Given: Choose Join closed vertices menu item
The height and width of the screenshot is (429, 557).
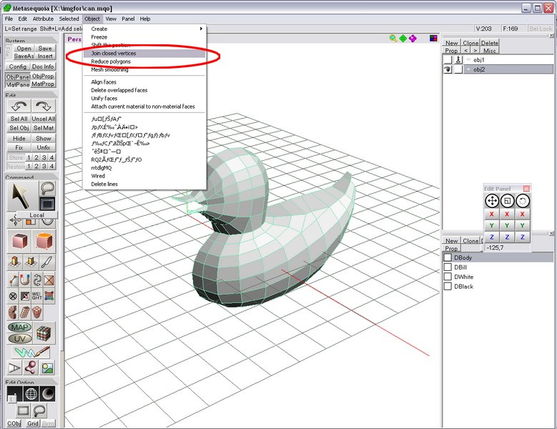Looking at the screenshot, I should tap(113, 53).
